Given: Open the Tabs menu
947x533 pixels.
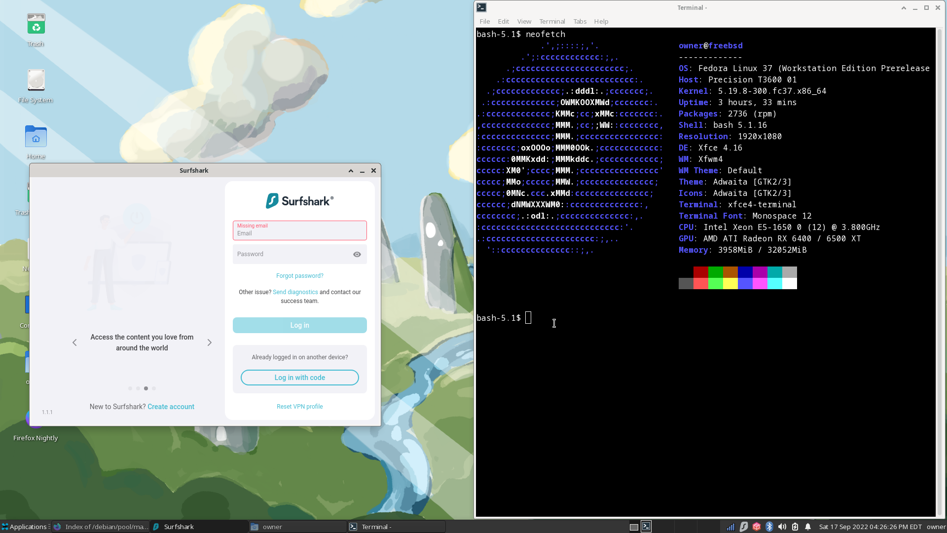Looking at the screenshot, I should tap(580, 21).
